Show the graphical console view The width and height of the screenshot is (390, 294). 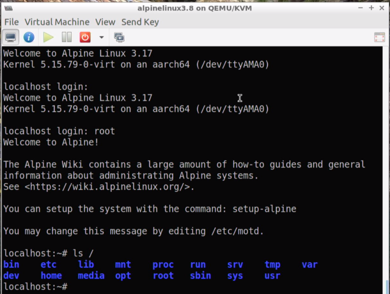[11, 37]
